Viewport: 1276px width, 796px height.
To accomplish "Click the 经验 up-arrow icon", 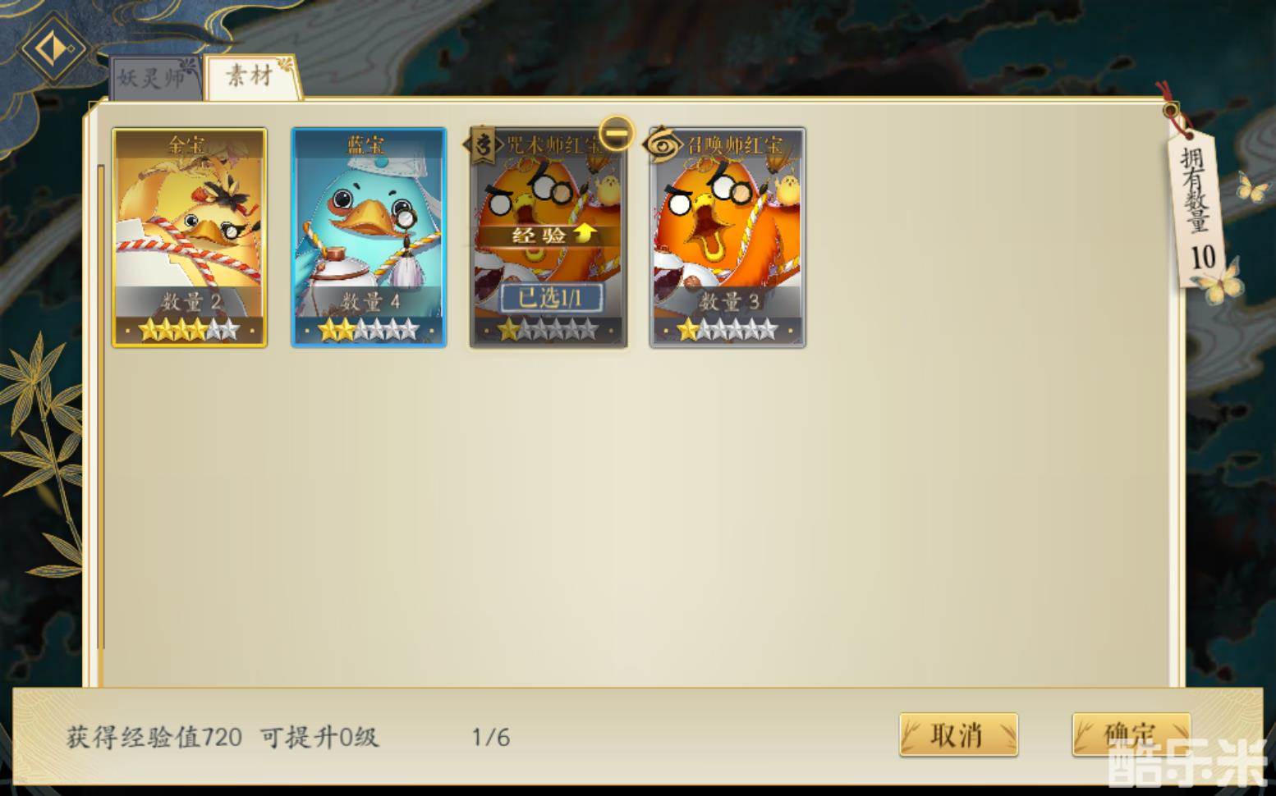I will coord(584,234).
